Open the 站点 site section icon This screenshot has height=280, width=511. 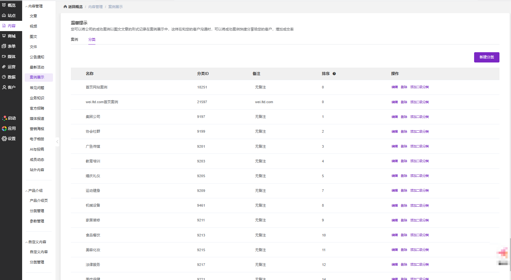pos(4,15)
